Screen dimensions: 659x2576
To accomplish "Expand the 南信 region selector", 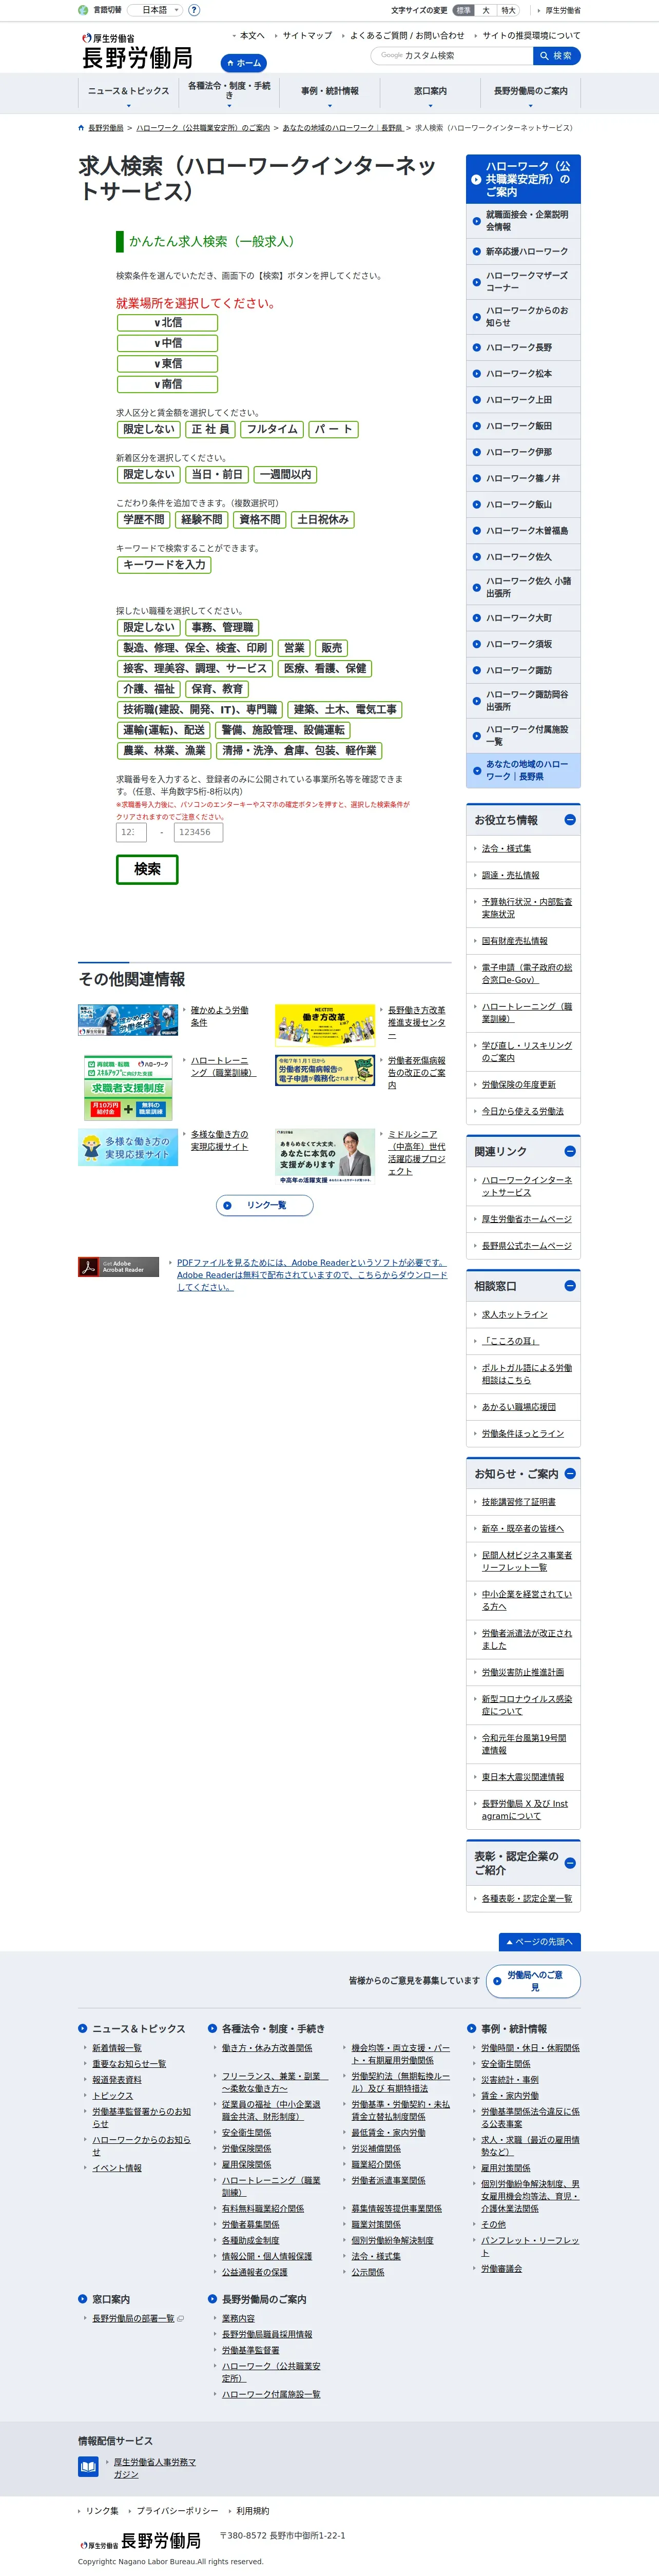I will [x=167, y=384].
